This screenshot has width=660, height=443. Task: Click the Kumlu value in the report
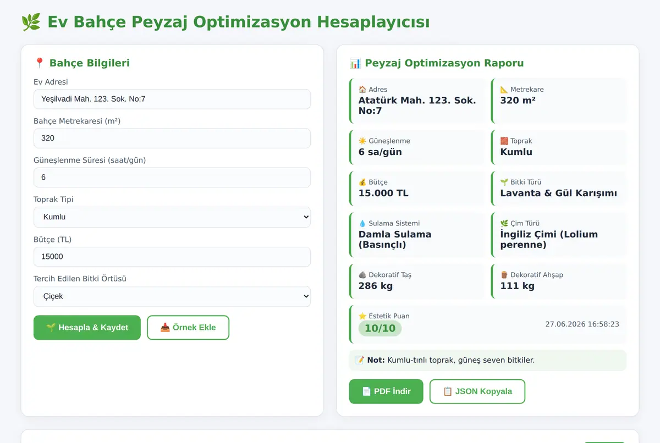click(x=516, y=152)
